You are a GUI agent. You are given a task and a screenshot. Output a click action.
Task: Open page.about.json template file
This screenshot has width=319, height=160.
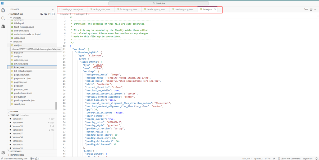22,75
